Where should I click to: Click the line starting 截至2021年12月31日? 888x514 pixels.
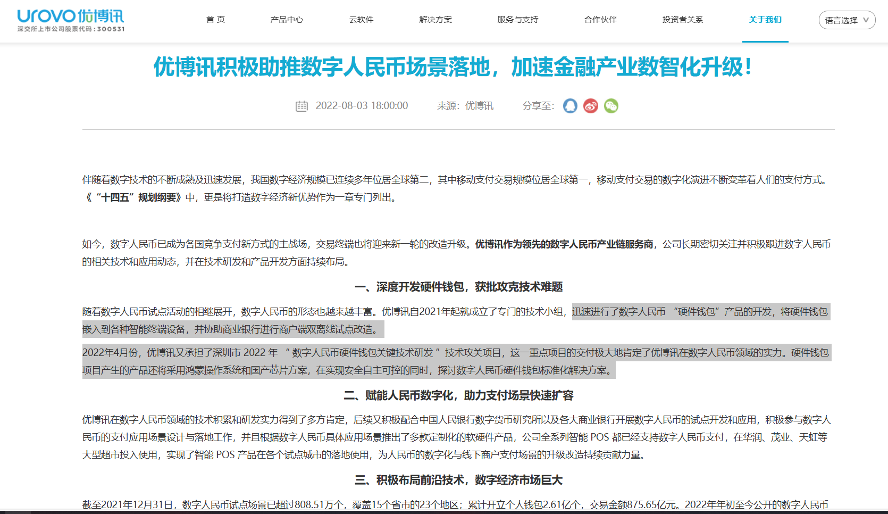tap(455, 504)
